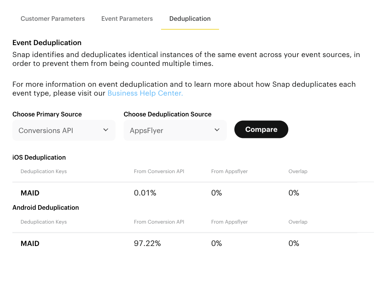Click the Compare button
Viewport: 384px width, 283px height.
click(261, 129)
